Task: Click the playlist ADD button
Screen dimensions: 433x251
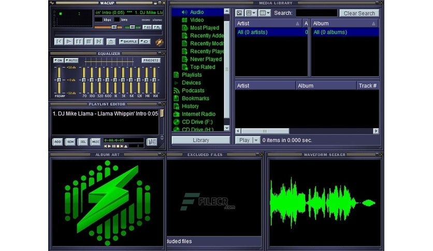Action: pyautogui.click(x=57, y=142)
